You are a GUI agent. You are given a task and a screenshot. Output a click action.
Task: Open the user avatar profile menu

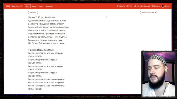pyautogui.click(x=163, y=6)
